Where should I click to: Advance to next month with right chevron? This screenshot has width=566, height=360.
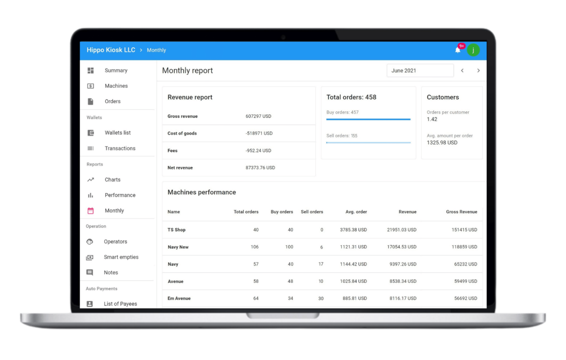[x=478, y=71]
